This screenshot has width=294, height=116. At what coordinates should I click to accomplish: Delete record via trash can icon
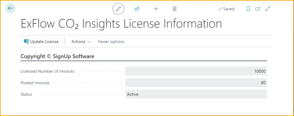click(x=175, y=9)
